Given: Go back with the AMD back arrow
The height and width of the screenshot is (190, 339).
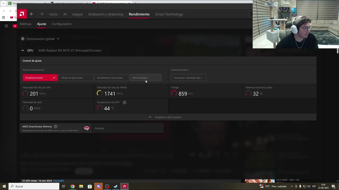Looking at the screenshot, I should (x=32, y=14).
